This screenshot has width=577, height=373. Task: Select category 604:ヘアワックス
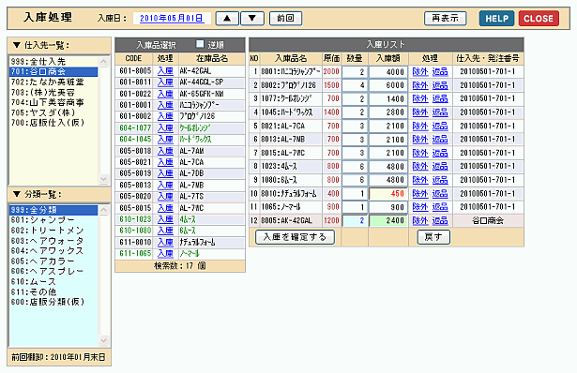(47, 250)
